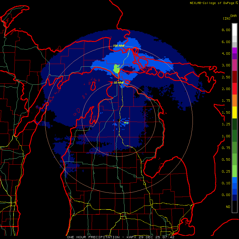The width and height of the screenshot is (239, 239).
Task: Click the 50 NMI range ring label
Action: point(119,83)
